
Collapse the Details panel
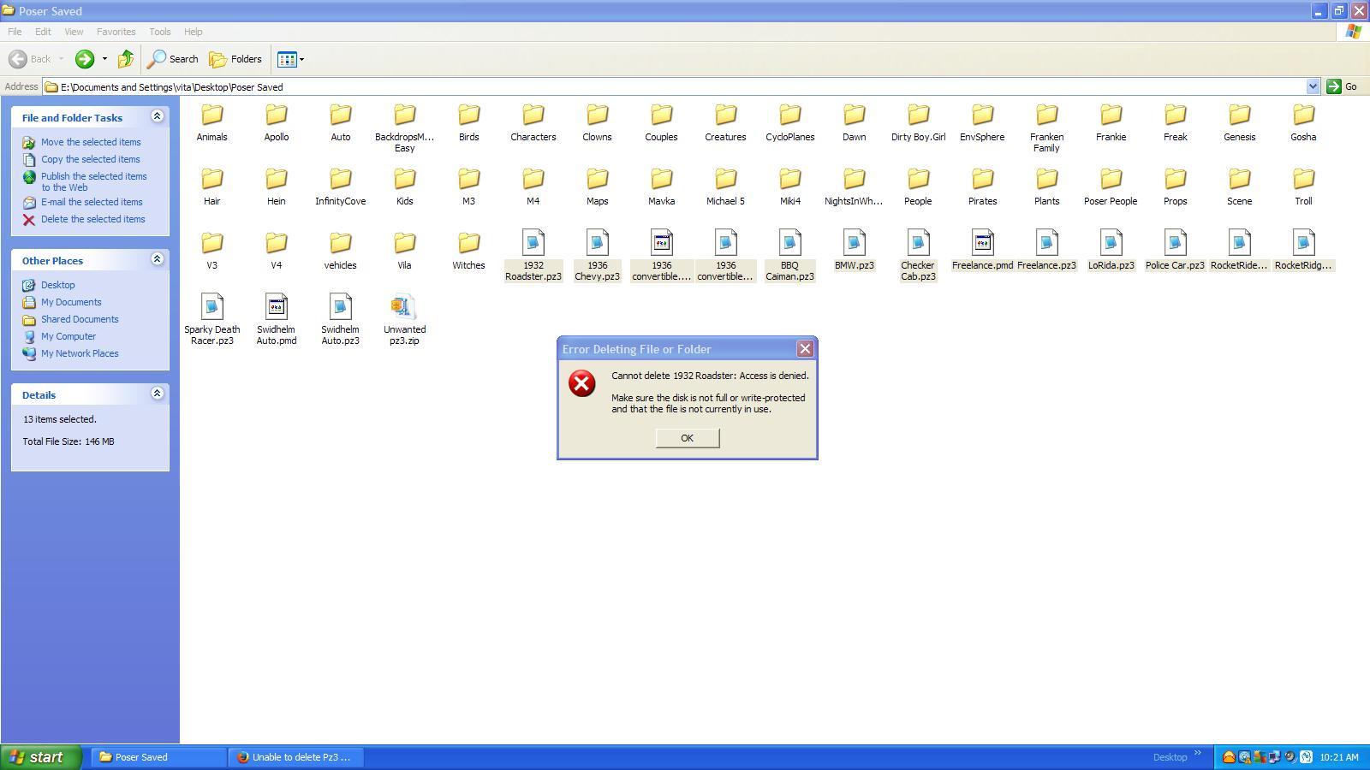click(x=157, y=394)
